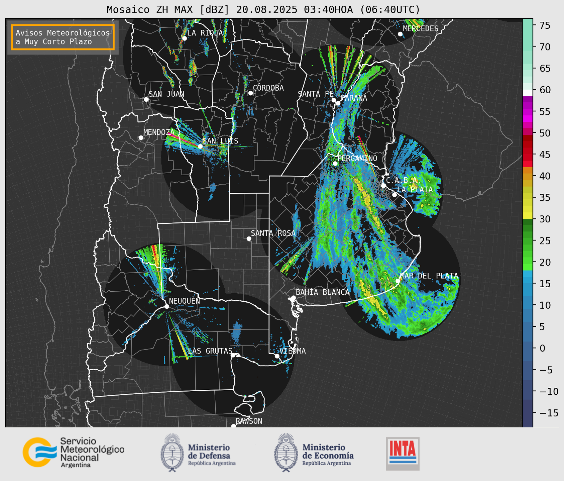Click the SAN JUAN city label
Screen dimensions: 564x481
(x=166, y=94)
